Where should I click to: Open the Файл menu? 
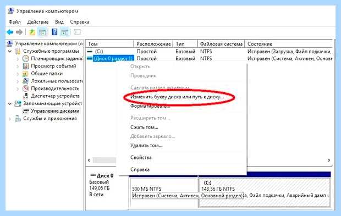[14, 22]
